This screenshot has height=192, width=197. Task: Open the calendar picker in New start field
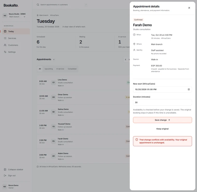tap(189, 89)
